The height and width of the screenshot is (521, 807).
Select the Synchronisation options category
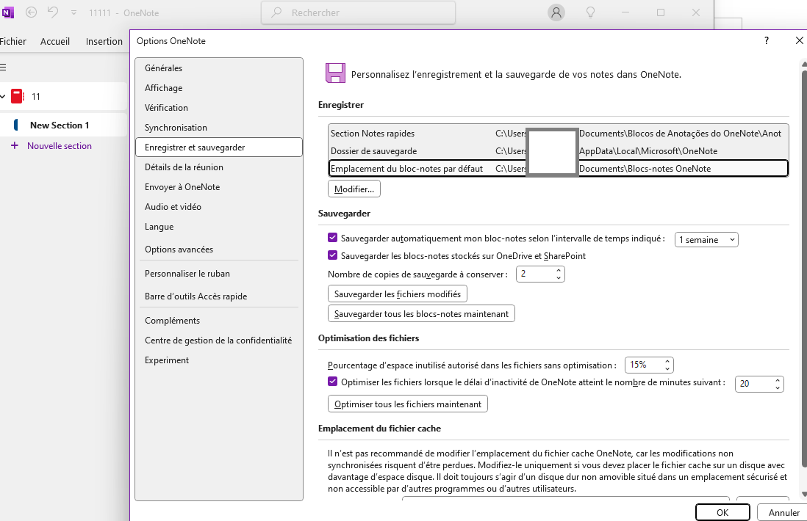(219, 128)
